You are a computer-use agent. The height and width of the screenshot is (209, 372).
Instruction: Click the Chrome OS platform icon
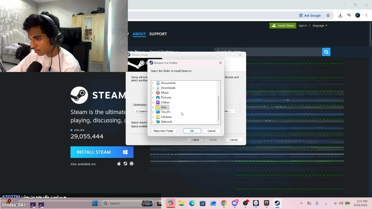(x=132, y=164)
